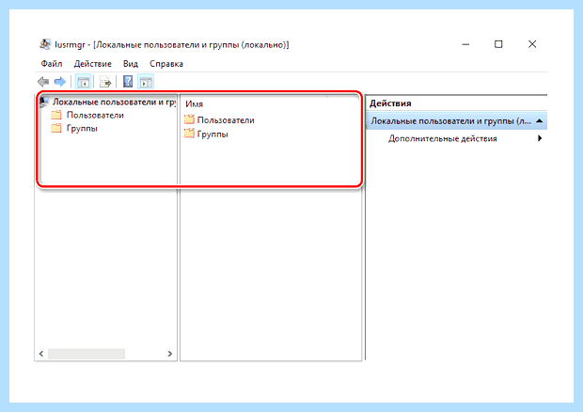Image resolution: width=583 pixels, height=412 pixels.
Task: Collapse the Локальные пользователи actions section
Action: tap(539, 120)
